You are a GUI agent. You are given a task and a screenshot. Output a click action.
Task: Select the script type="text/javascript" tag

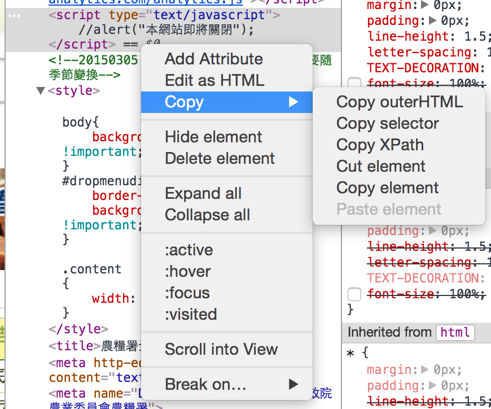tap(164, 15)
